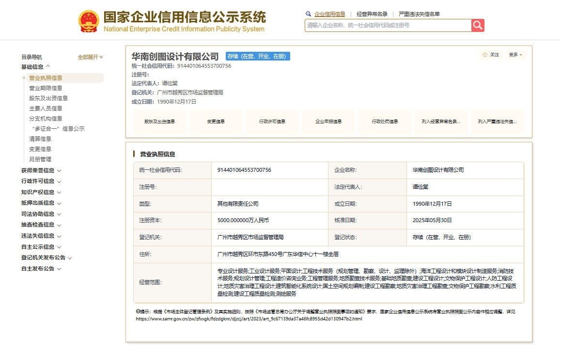
Task: Expand the 抽查检查信息 section
Action: pos(41,225)
